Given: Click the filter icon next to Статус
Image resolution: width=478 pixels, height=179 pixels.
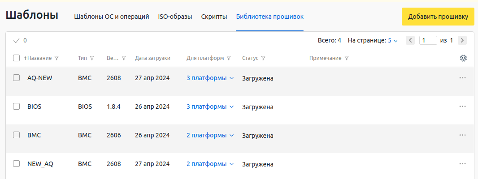Looking at the screenshot, I should click(x=263, y=58).
